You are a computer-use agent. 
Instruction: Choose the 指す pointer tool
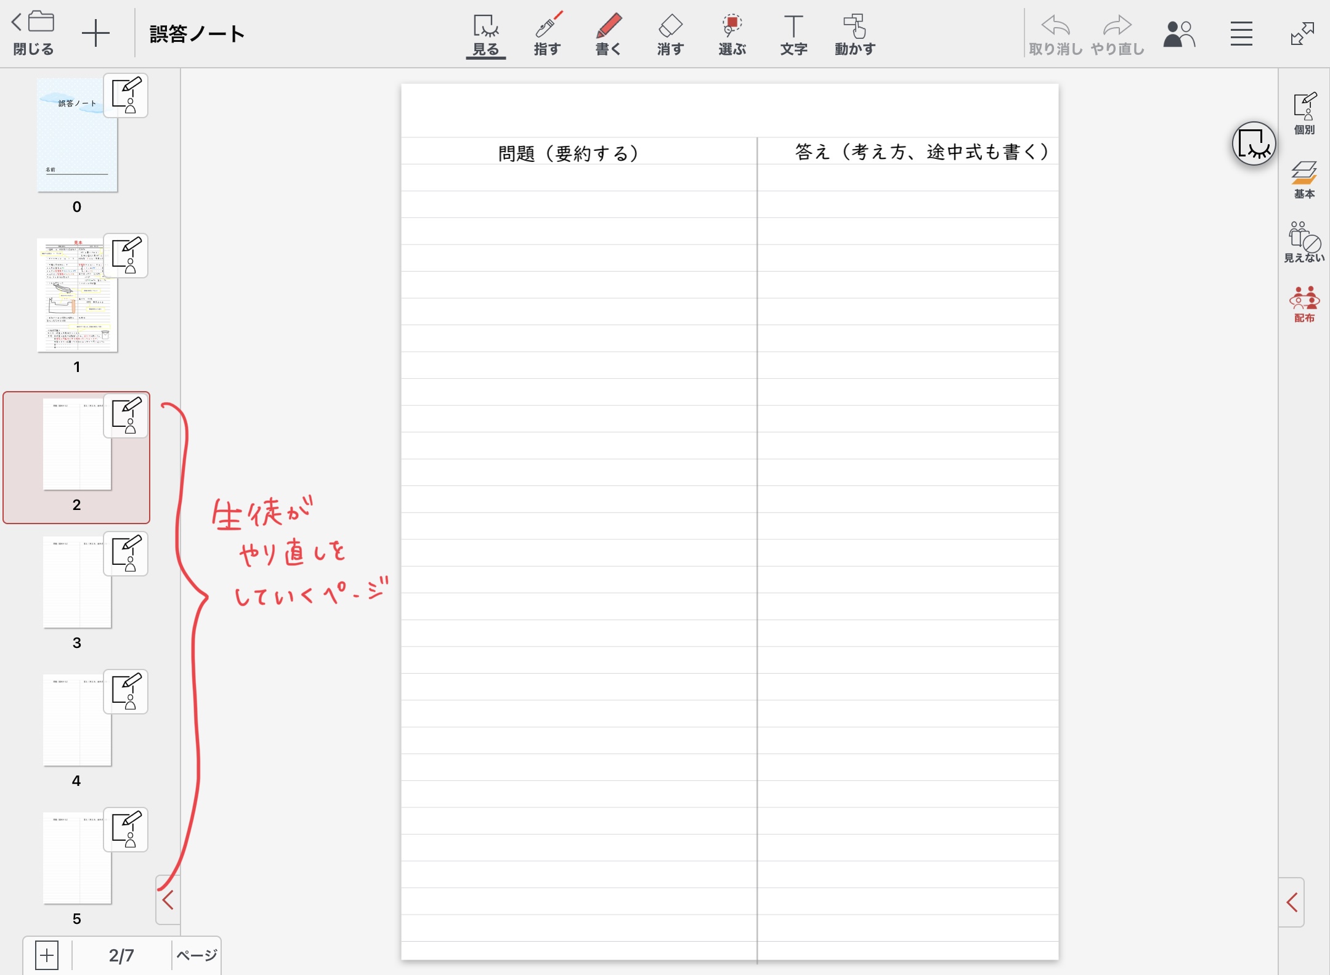pos(546,34)
